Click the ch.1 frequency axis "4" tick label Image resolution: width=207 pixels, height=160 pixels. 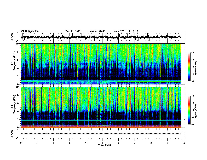click(18, 68)
